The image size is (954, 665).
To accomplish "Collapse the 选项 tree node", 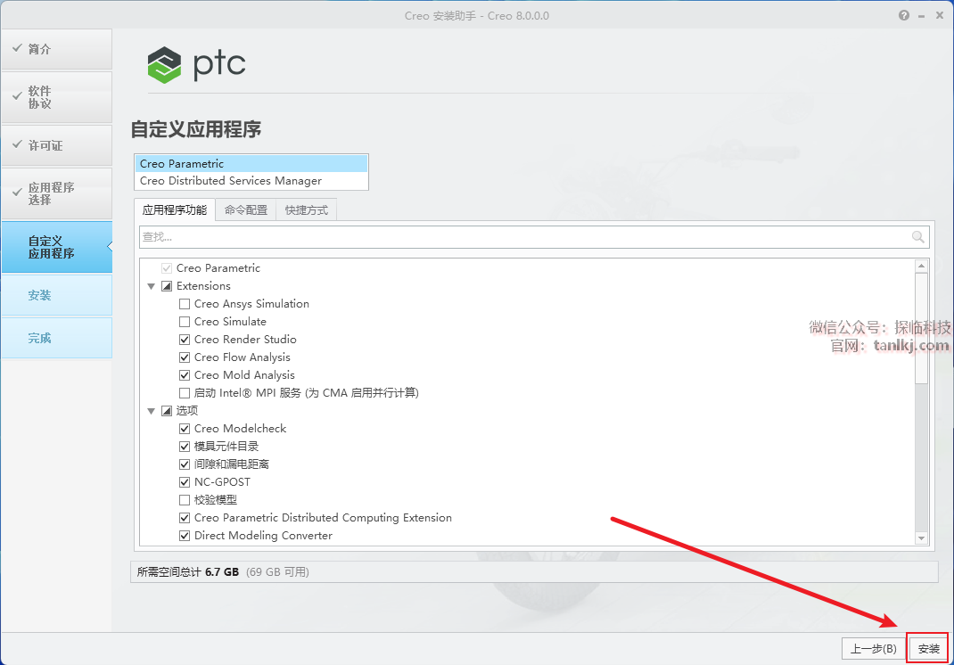I will pos(151,411).
